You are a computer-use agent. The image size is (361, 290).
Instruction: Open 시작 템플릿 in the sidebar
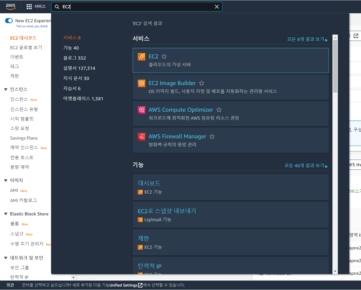pyautogui.click(x=22, y=119)
